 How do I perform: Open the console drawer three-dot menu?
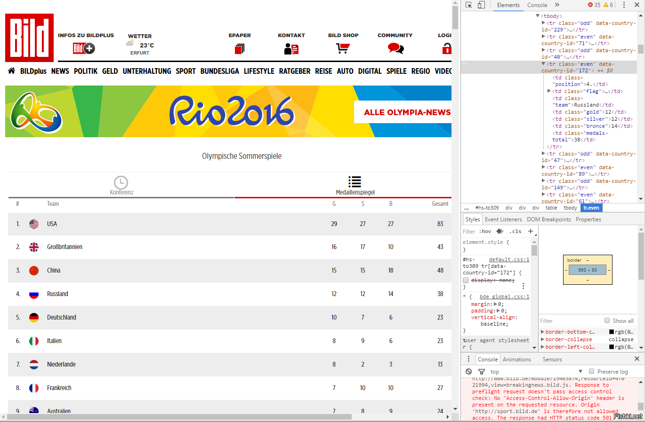[x=468, y=359]
